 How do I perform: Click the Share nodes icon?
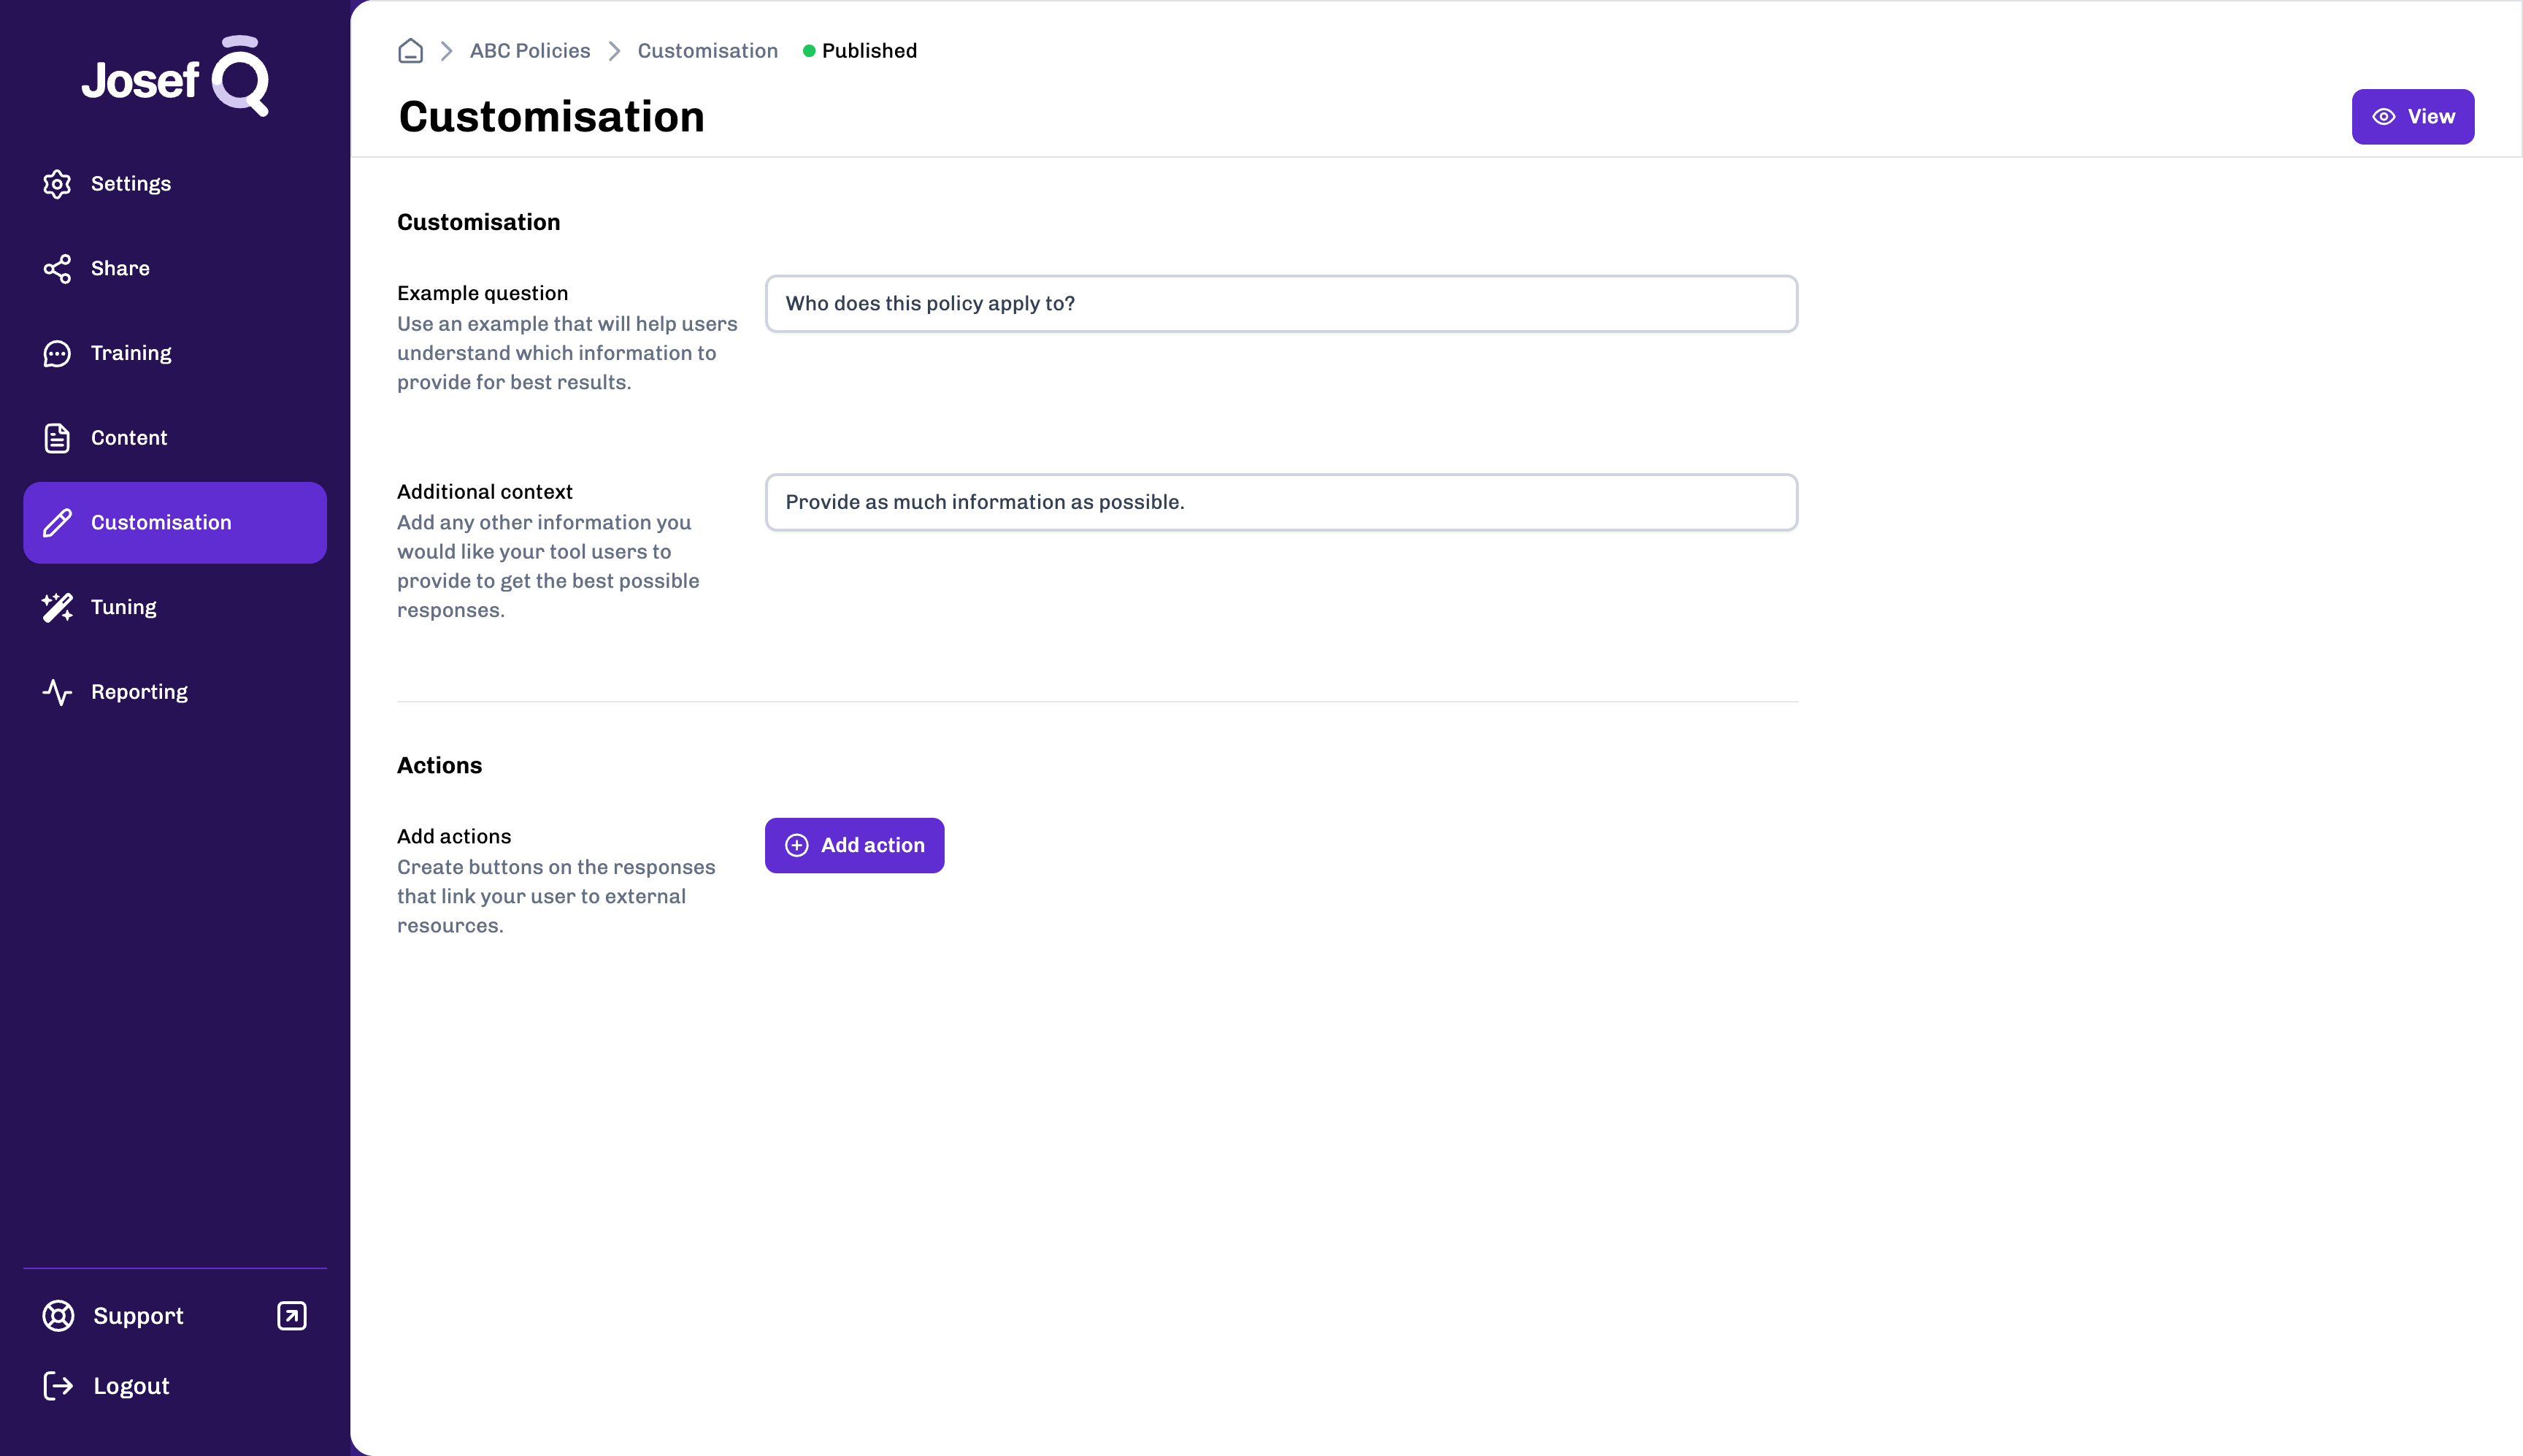[x=57, y=269]
